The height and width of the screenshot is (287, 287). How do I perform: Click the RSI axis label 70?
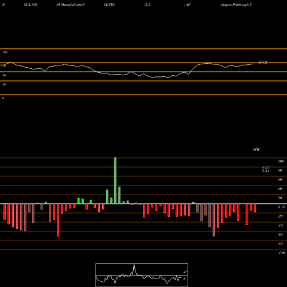coord(4,66)
